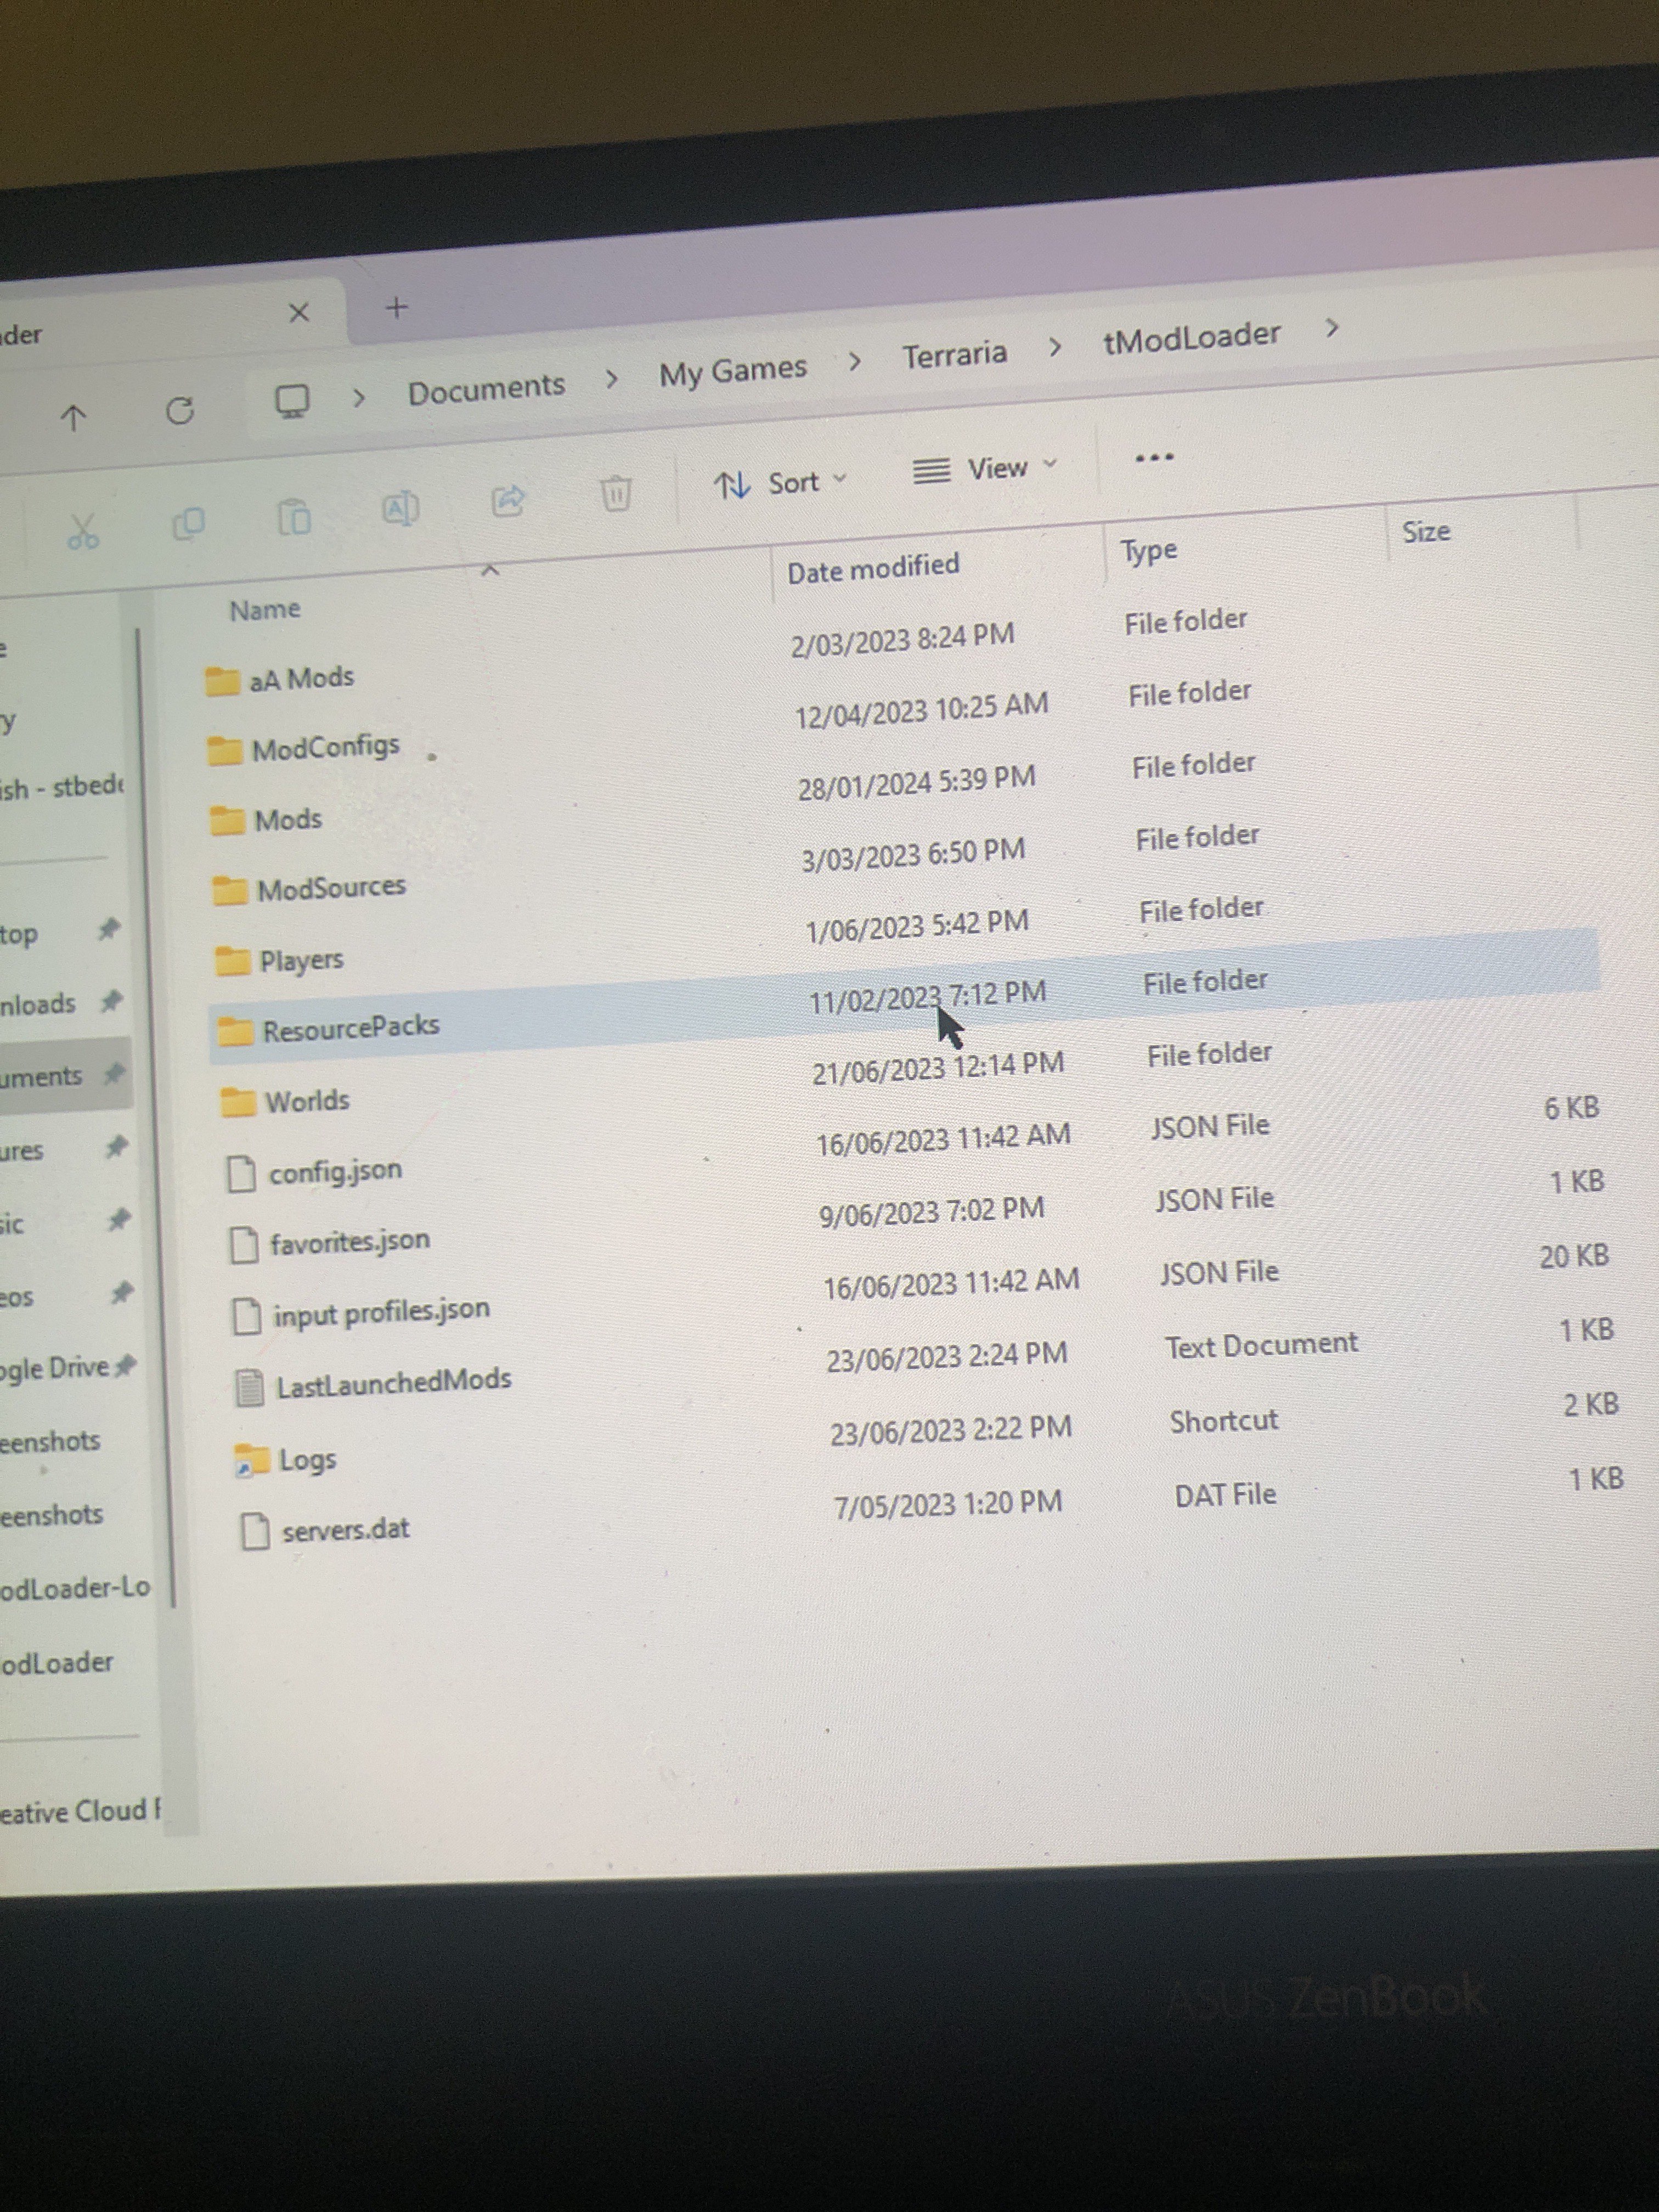Click the Refresh icon
Image resolution: width=1659 pixels, height=2212 pixels.
tap(180, 410)
